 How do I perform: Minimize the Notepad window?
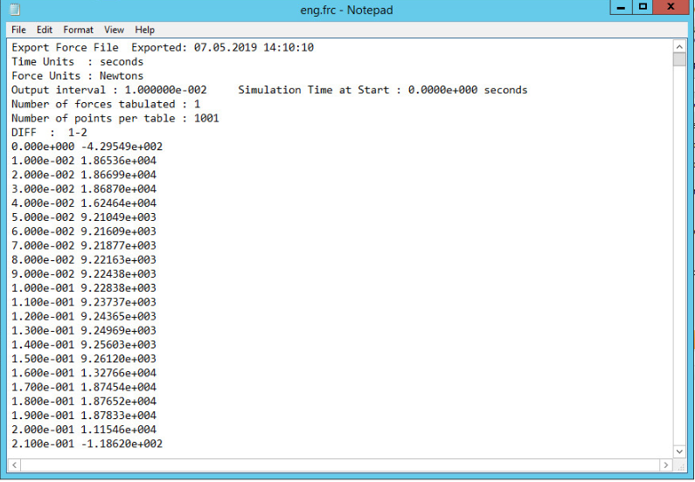pos(621,8)
